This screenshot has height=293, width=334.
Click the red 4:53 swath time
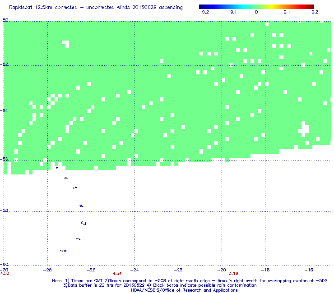point(5,274)
